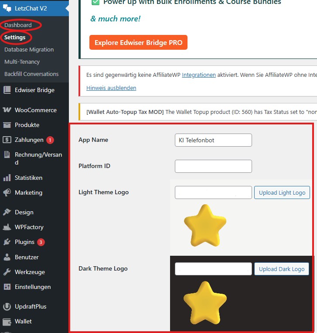This screenshot has height=333, width=317.
Task: Click the WooCommerce logo icon
Action: pos(7,110)
